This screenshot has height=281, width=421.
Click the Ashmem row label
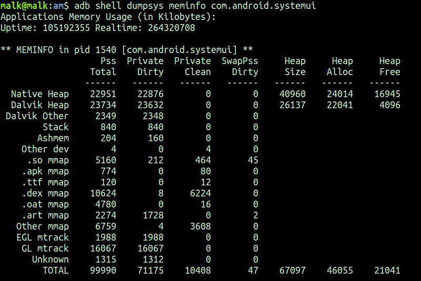tap(53, 138)
